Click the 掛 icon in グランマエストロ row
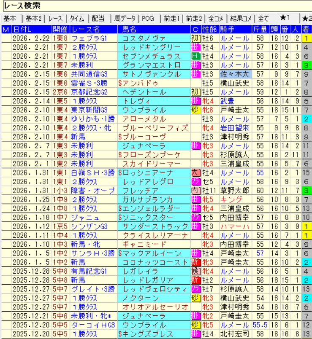Screen dimensions: 312x339 196,65
